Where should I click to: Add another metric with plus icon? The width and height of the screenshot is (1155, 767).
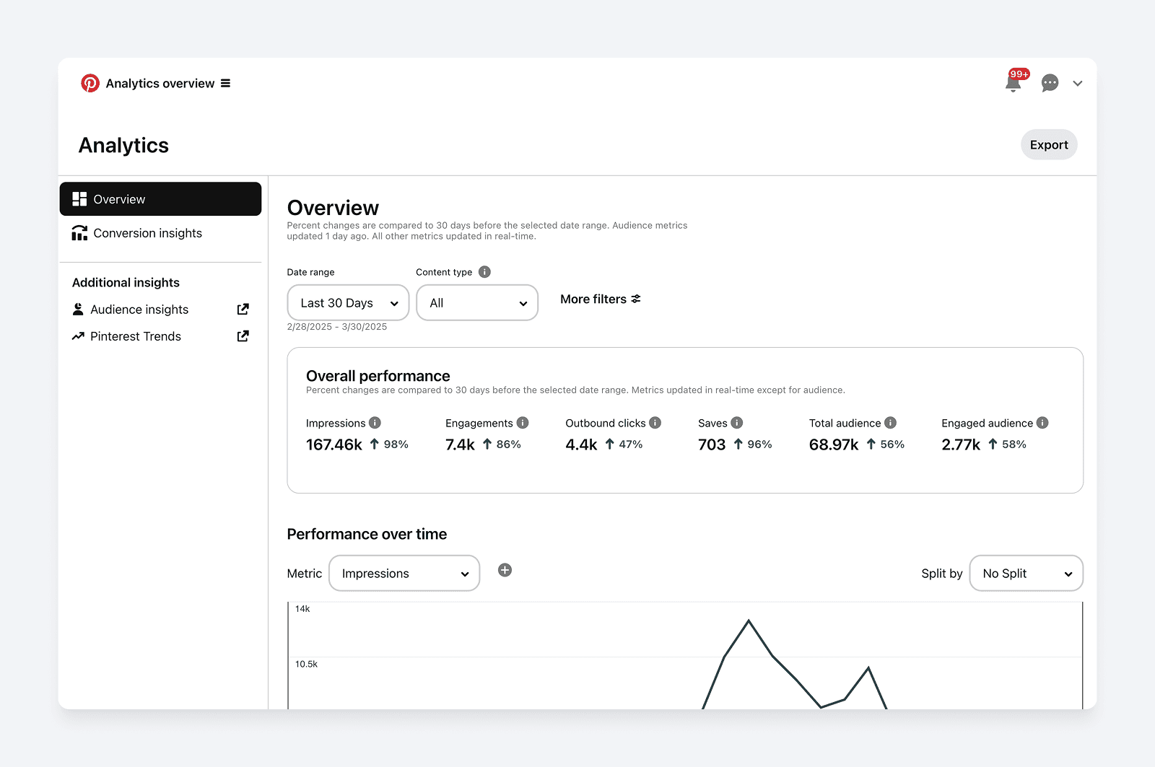[505, 570]
